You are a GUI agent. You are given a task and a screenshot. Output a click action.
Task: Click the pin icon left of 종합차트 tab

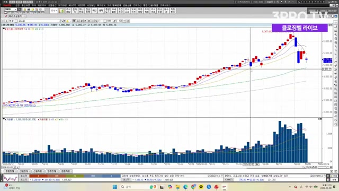pyautogui.click(x=6, y=16)
